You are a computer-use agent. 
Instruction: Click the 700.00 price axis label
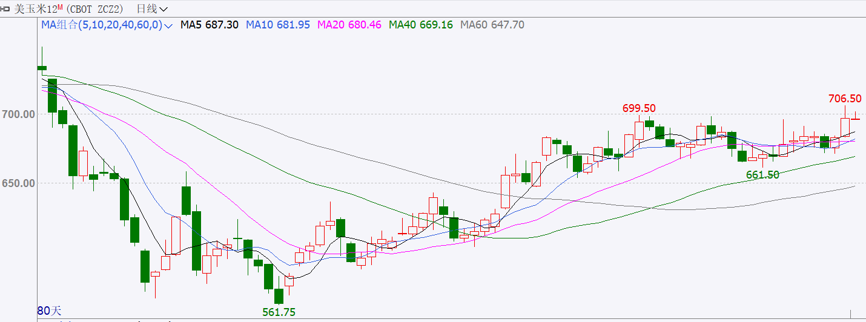18,114
